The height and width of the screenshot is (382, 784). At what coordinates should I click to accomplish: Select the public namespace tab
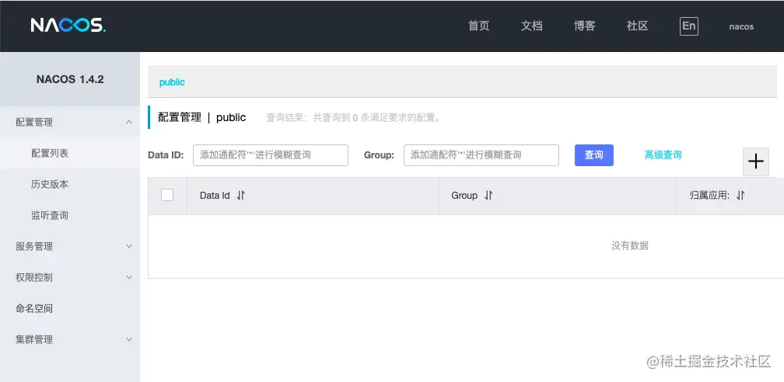point(172,82)
